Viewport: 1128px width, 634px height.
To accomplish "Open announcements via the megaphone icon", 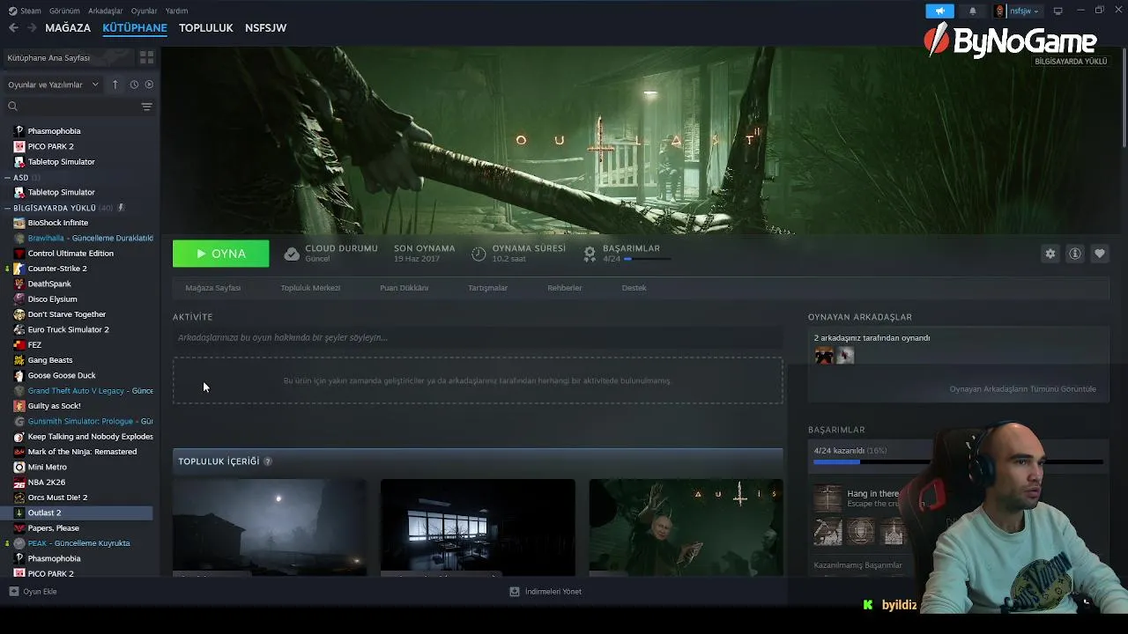I will tap(939, 11).
